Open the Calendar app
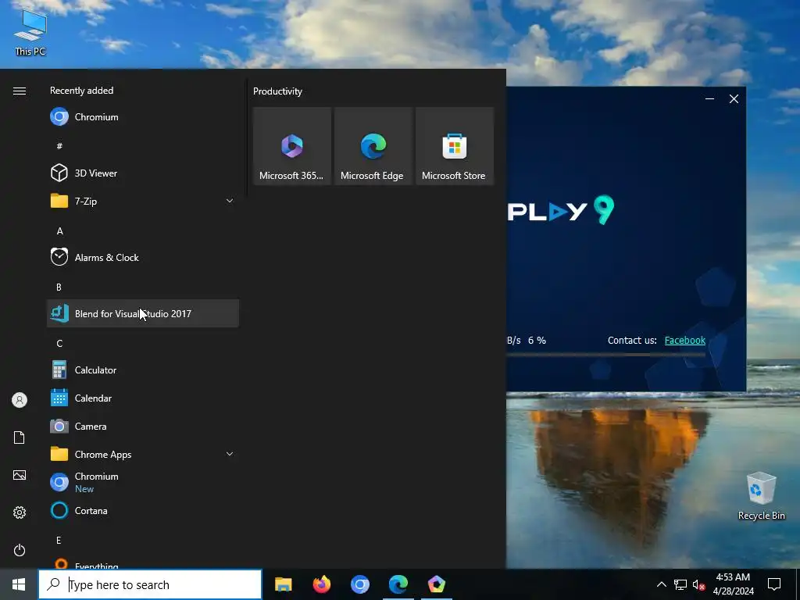Image resolution: width=800 pixels, height=600 pixels. (143, 398)
